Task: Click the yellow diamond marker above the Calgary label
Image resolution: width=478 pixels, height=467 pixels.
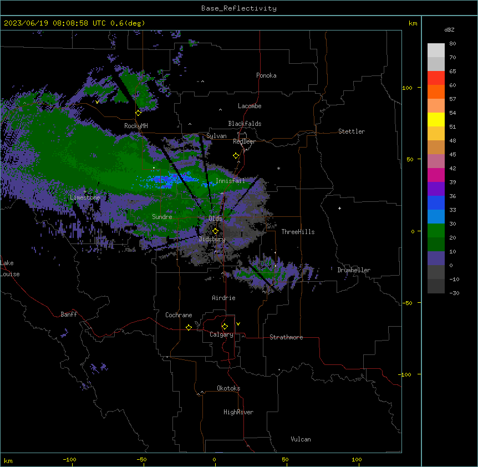Action: pyautogui.click(x=225, y=327)
